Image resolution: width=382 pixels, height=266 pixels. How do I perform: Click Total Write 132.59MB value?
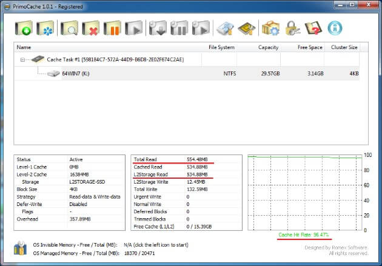click(x=197, y=189)
